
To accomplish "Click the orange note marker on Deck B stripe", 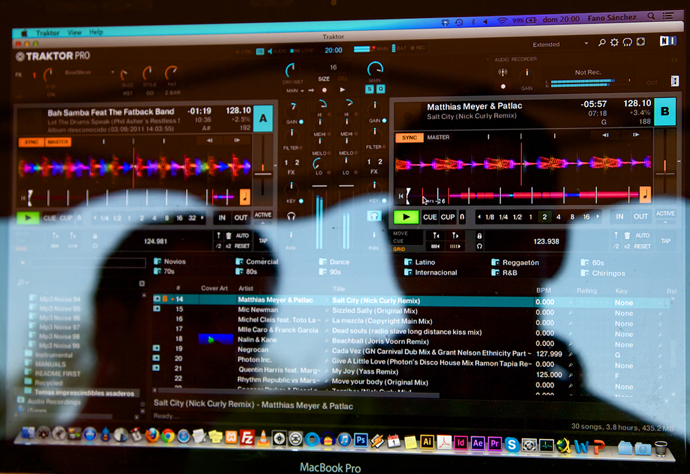I will tap(645, 194).
